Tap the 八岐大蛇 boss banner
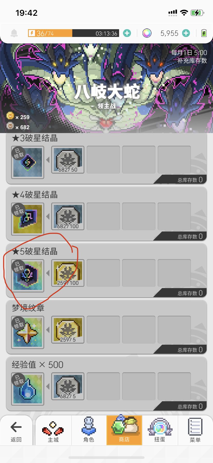The width and height of the screenshot is (213, 463). (106, 88)
